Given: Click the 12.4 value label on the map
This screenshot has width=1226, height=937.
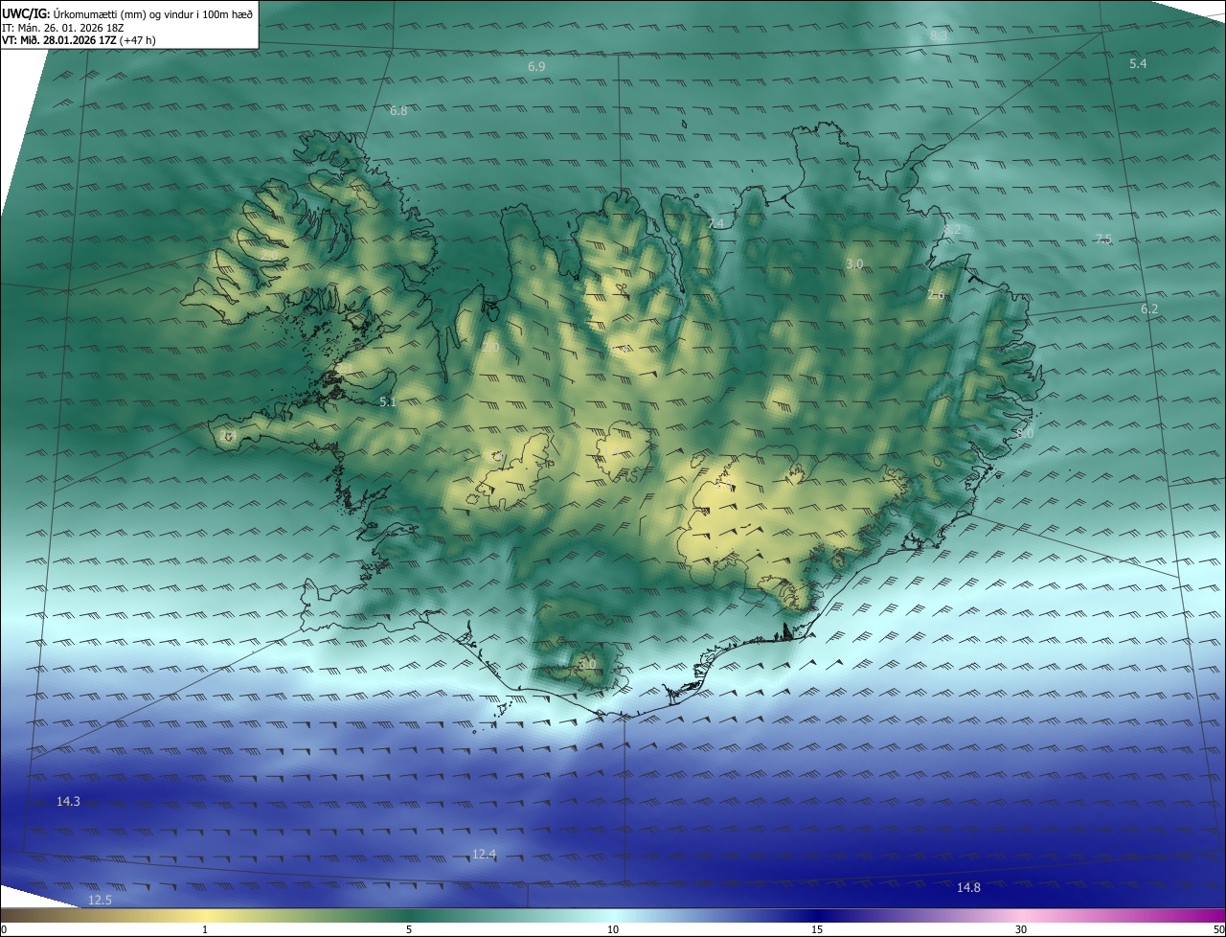Looking at the screenshot, I should pos(485,854).
